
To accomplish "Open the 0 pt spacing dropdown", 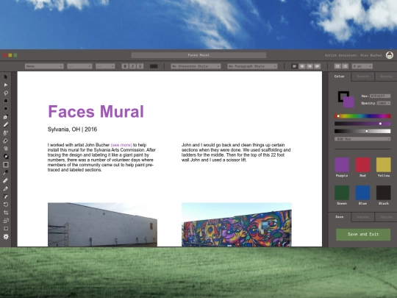I will (362, 66).
